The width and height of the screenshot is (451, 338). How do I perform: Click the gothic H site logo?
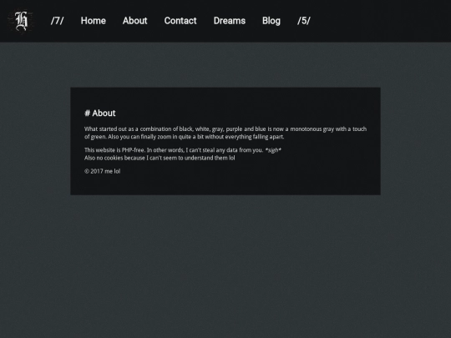(x=21, y=21)
